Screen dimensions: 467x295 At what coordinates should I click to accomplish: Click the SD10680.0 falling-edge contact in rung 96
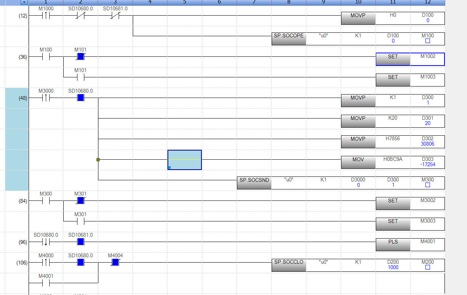tap(46, 242)
